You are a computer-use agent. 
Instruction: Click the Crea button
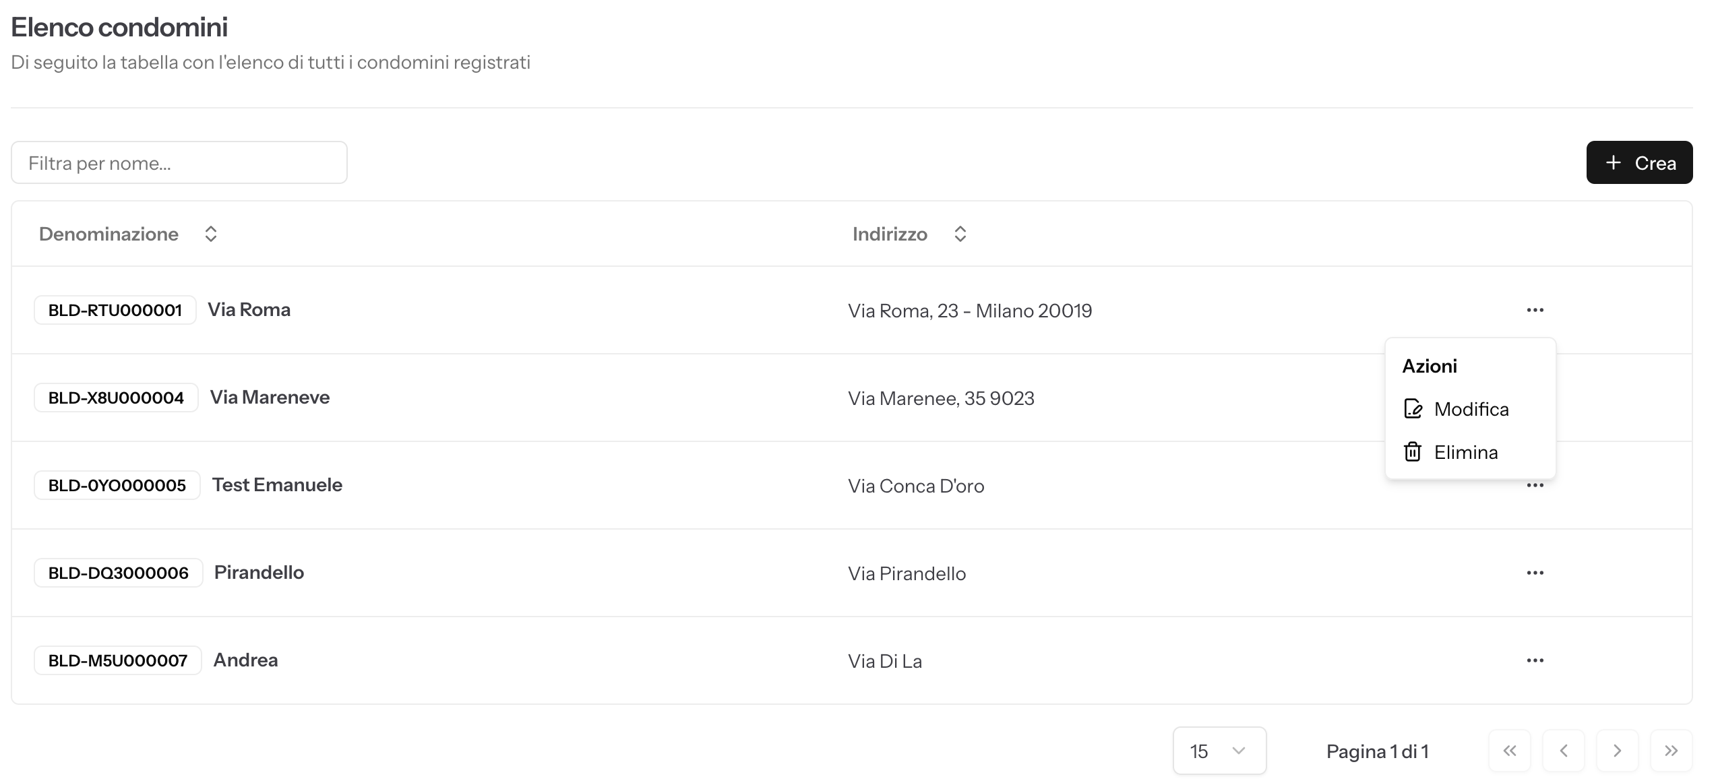[1638, 162]
